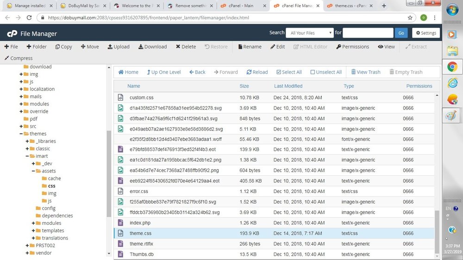463x260 pixels.
Task: Bookmark page with the star icon
Action: (410, 18)
